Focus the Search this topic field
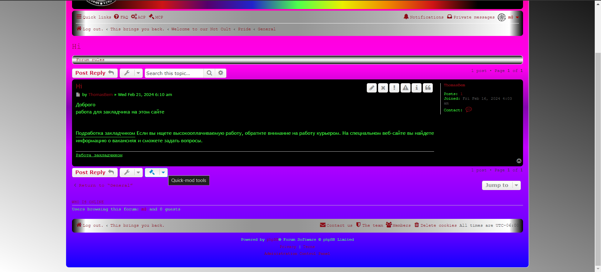This screenshot has width=601, height=272. point(174,73)
